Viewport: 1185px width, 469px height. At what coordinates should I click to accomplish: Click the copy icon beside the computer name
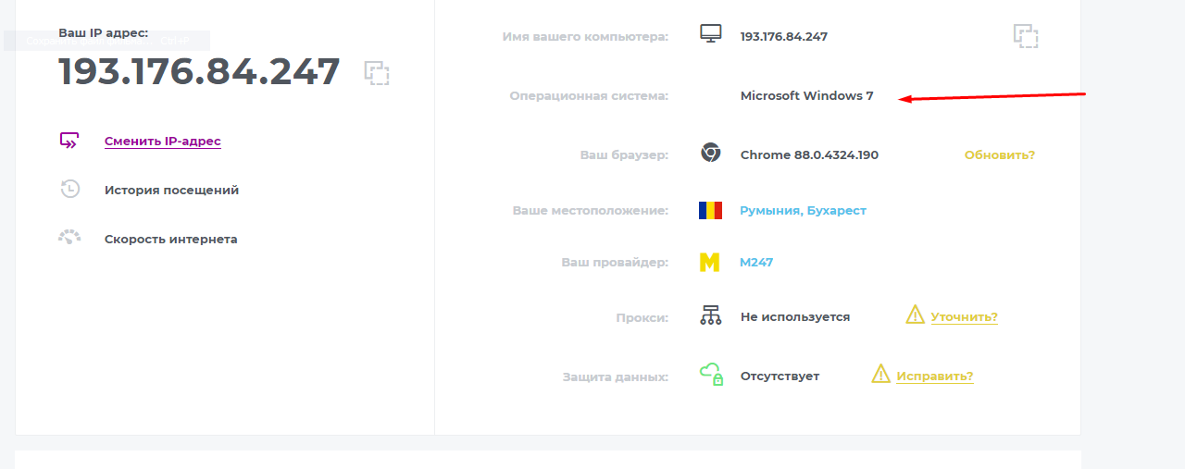click(1026, 36)
